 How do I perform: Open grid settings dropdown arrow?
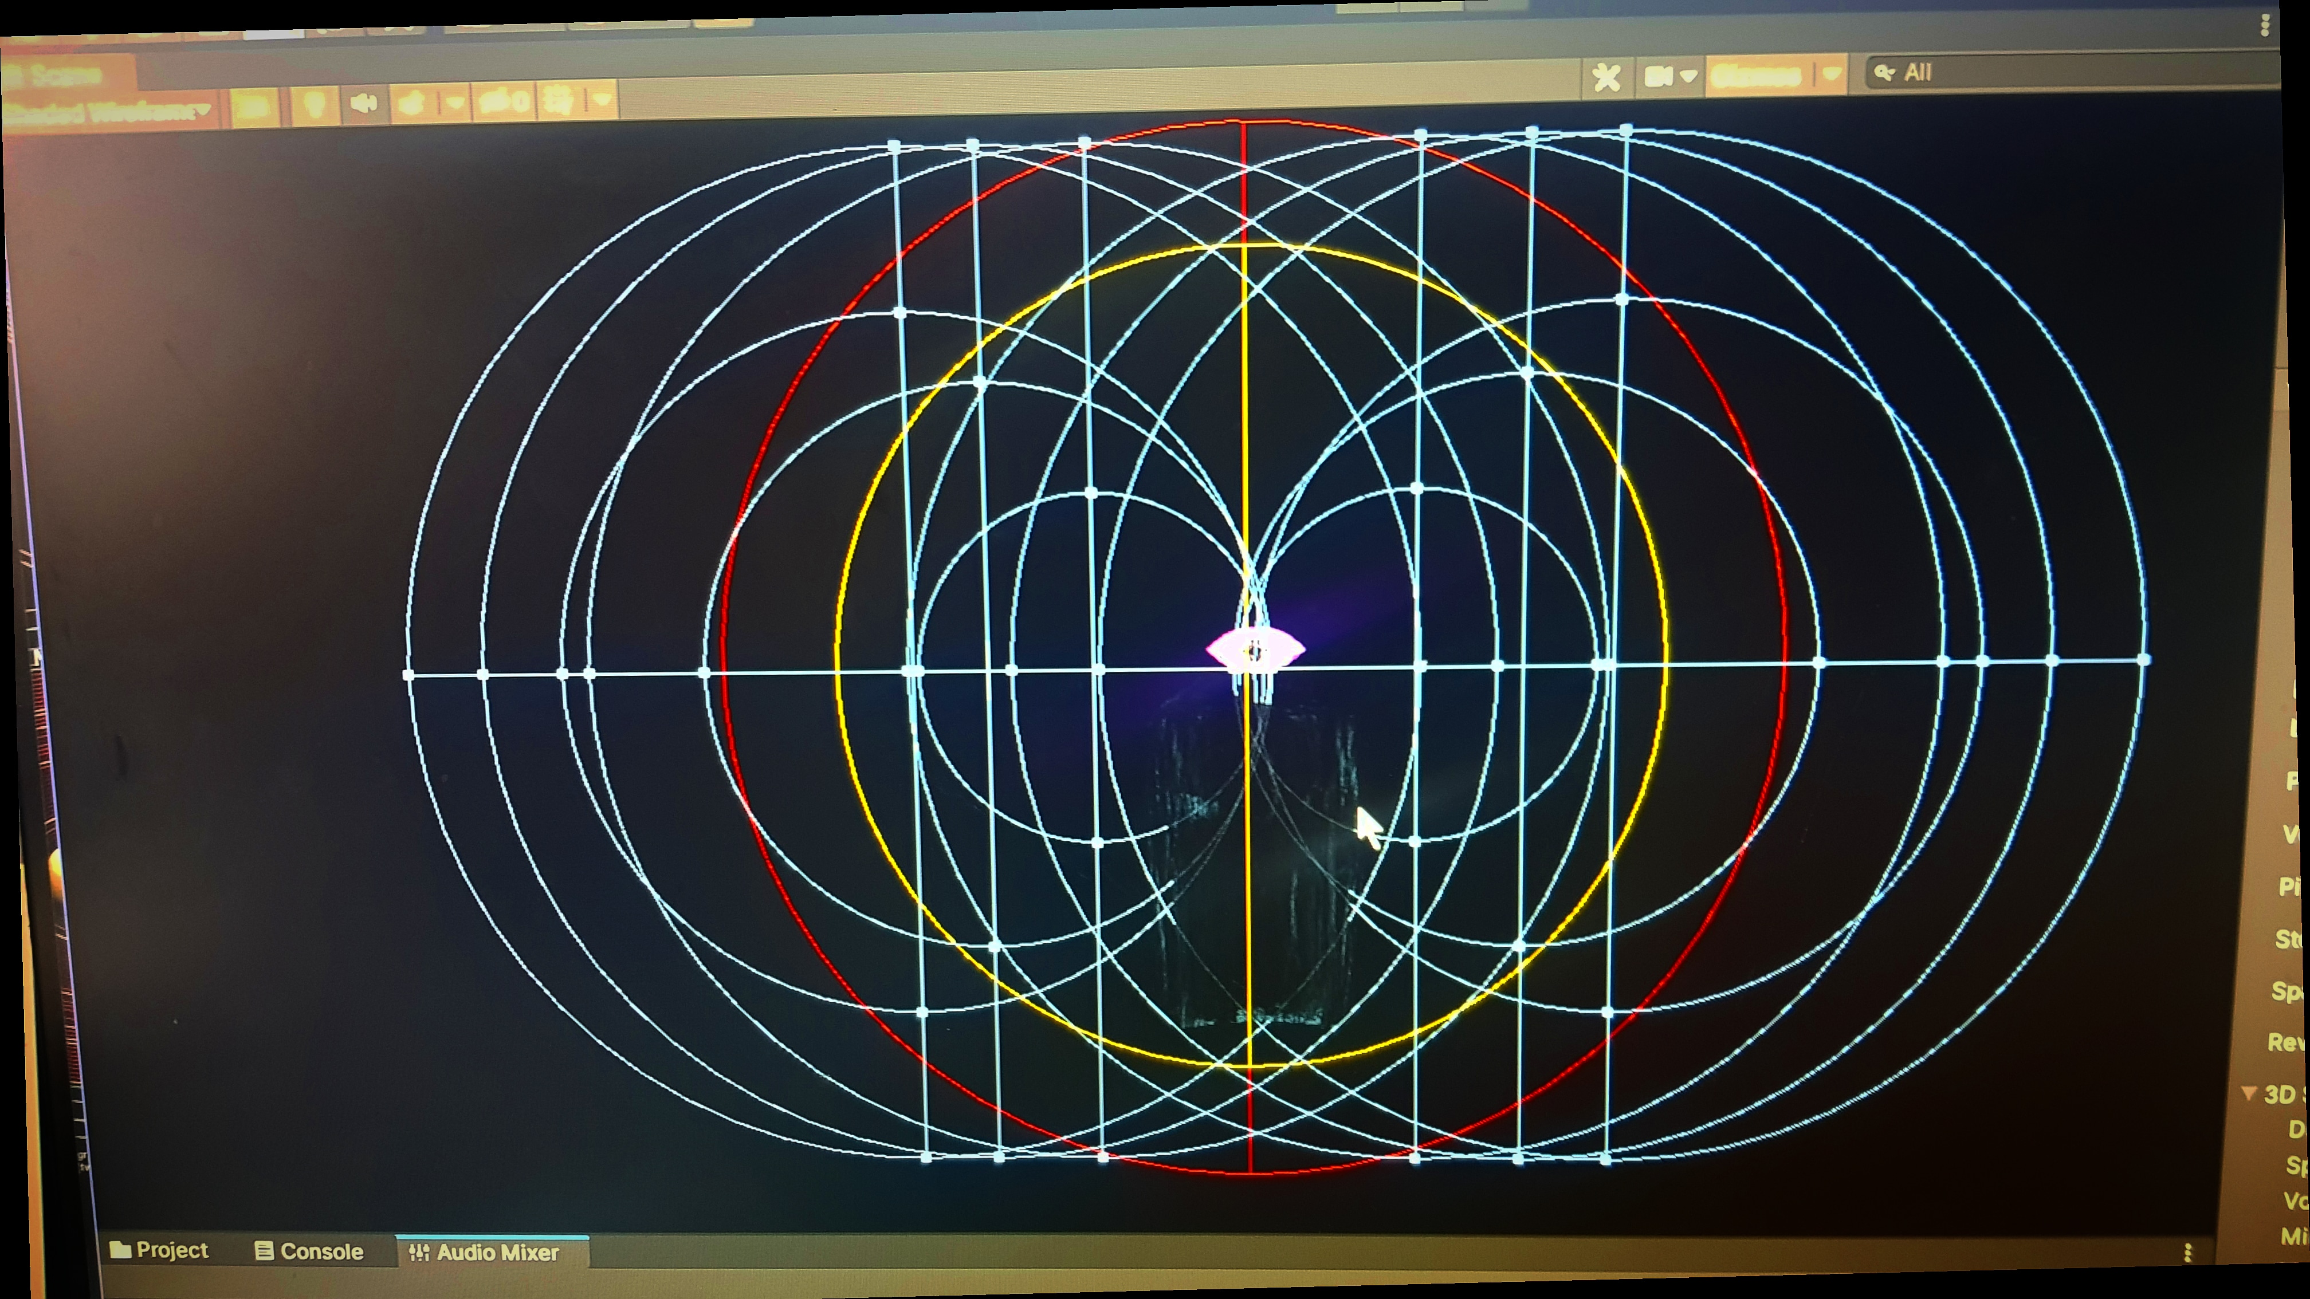(602, 98)
